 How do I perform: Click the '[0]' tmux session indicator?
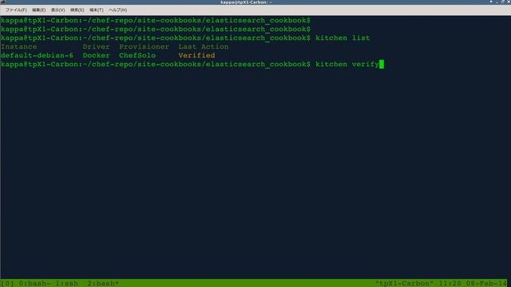7,283
